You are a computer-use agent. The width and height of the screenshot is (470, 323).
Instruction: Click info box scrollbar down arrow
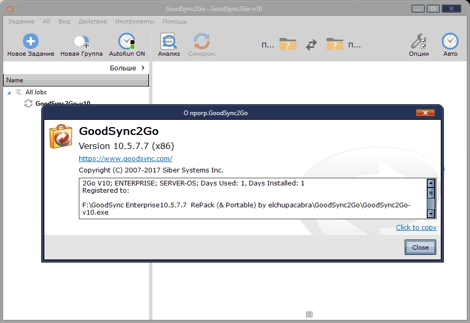pos(431,214)
